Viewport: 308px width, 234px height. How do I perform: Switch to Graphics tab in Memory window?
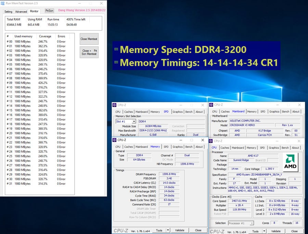tap(178, 147)
